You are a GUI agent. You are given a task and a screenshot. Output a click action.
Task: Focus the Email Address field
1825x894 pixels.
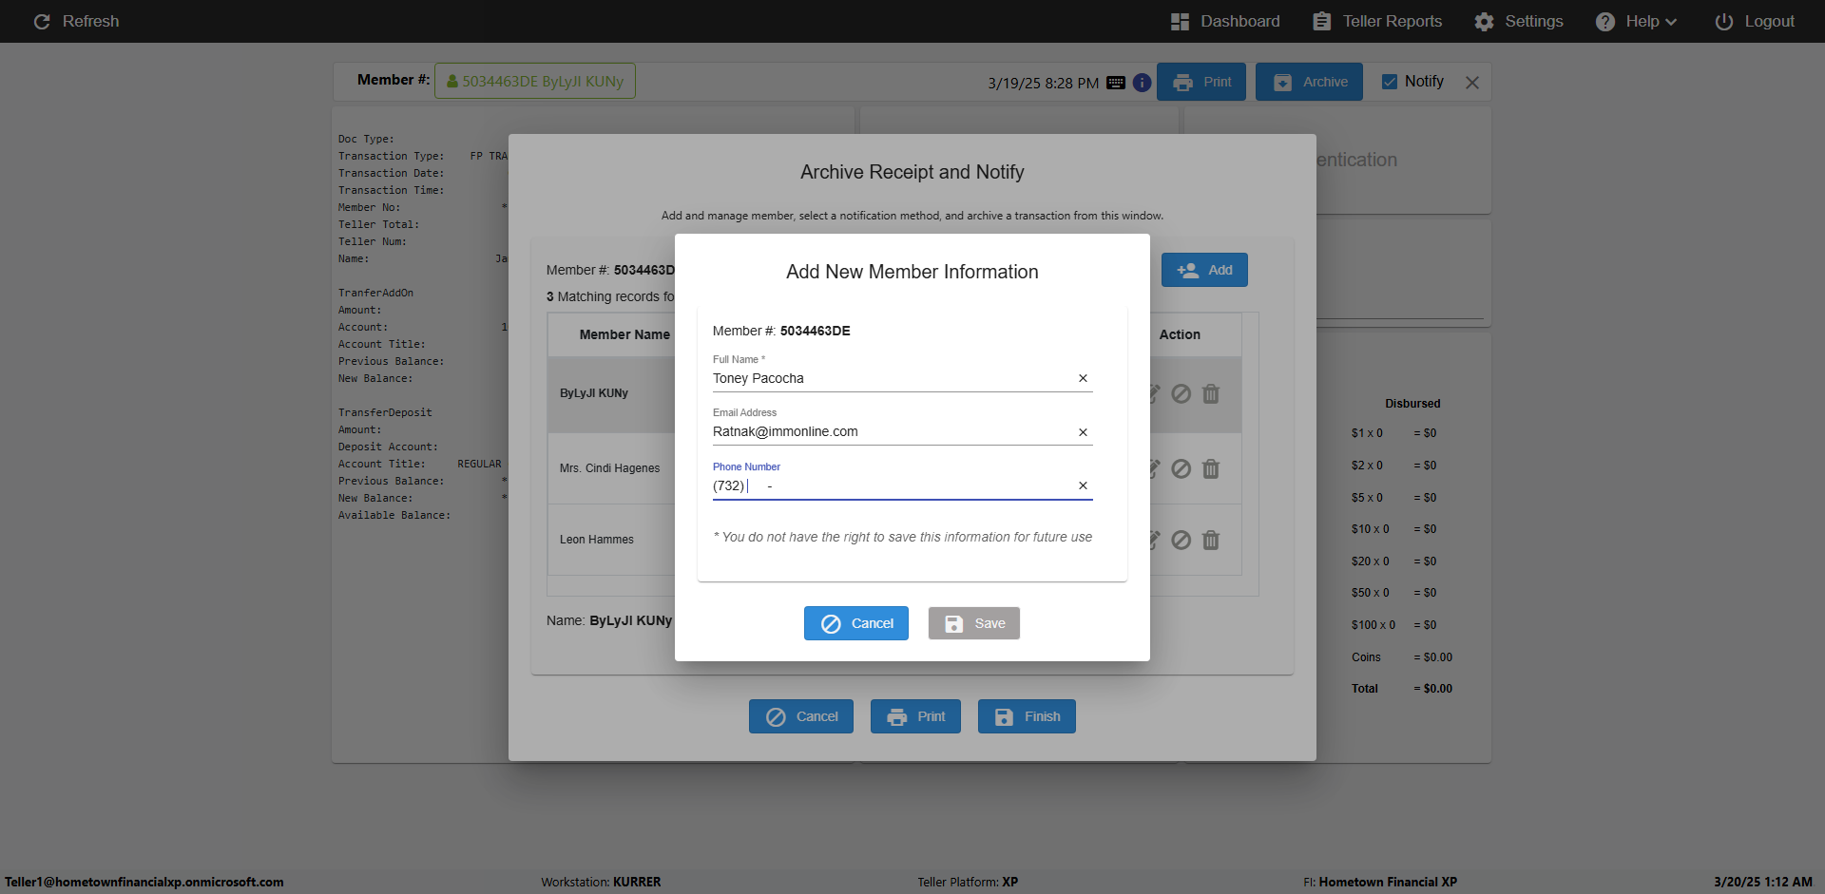[x=893, y=431]
